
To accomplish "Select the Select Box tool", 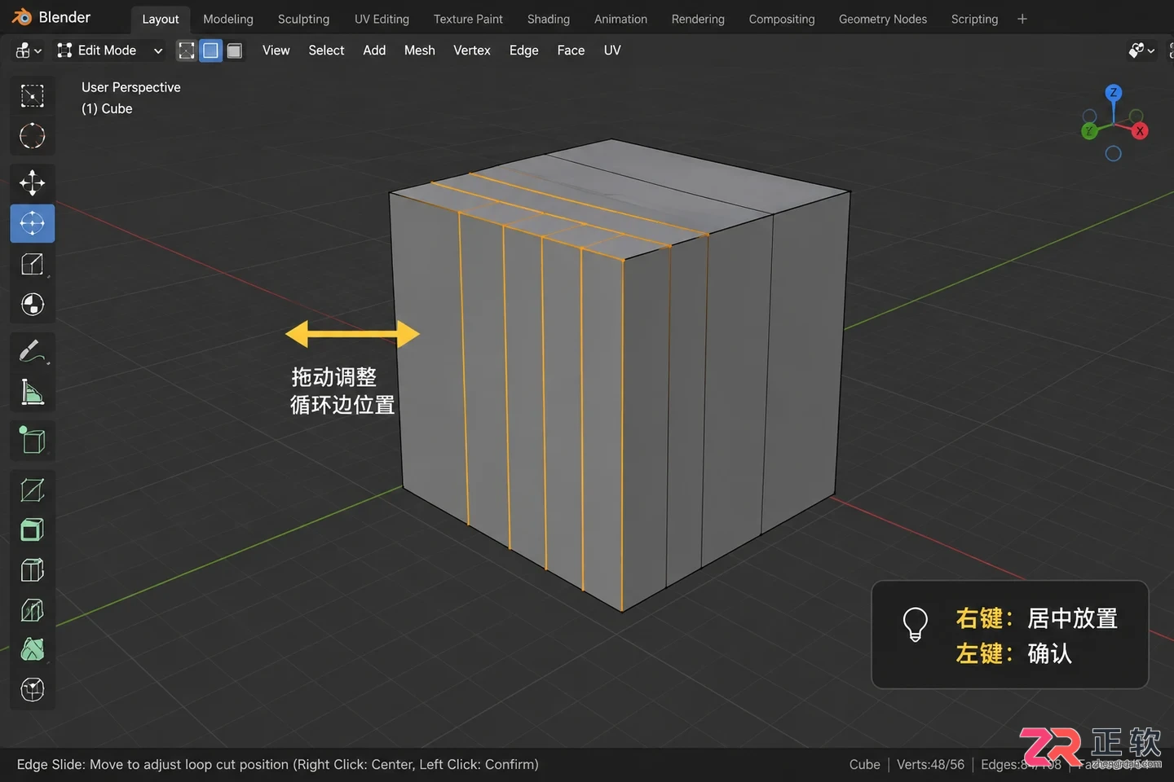I will (x=33, y=96).
